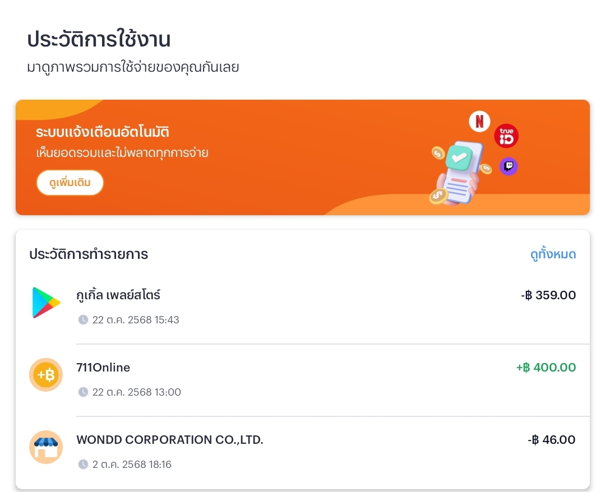
Task: Click the Google Play Store icon
Action: (46, 303)
